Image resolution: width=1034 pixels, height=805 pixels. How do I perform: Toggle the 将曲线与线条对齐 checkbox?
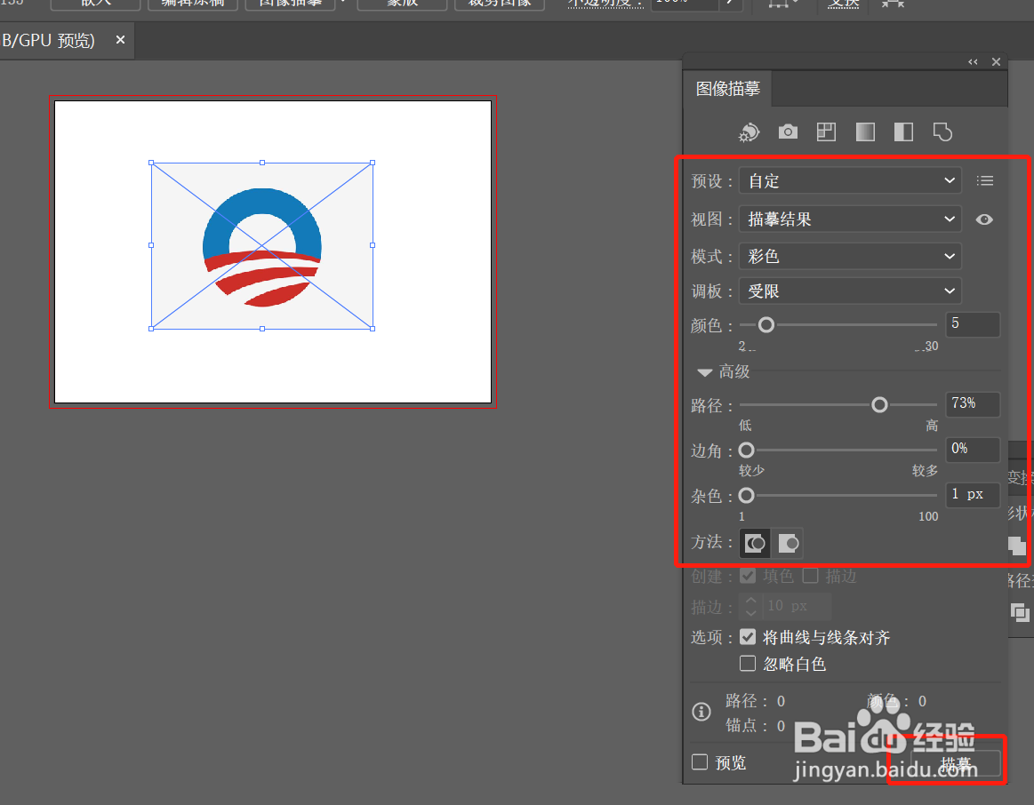pyautogui.click(x=747, y=637)
